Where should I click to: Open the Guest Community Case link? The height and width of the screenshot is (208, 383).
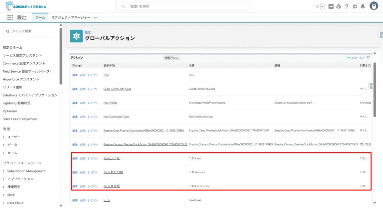[117, 89]
